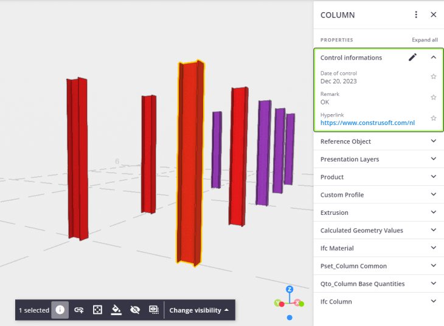Open the three-dot options menu
This screenshot has height=326, width=444.
pos(416,15)
